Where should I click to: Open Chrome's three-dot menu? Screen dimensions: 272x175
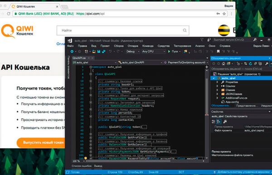(x=231, y=14)
